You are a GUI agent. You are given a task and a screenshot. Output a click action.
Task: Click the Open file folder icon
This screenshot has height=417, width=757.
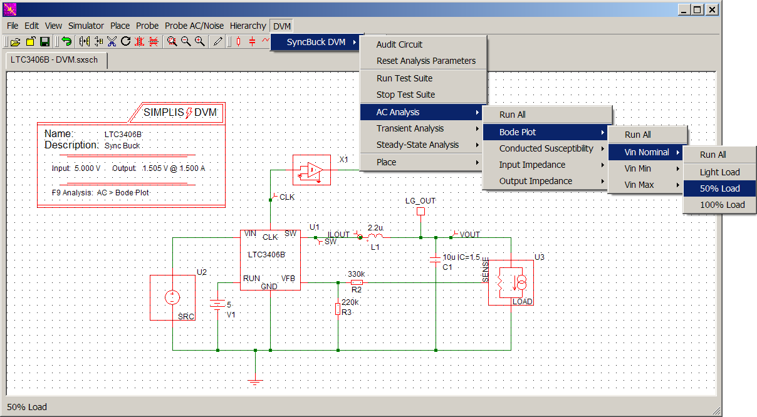pos(16,42)
